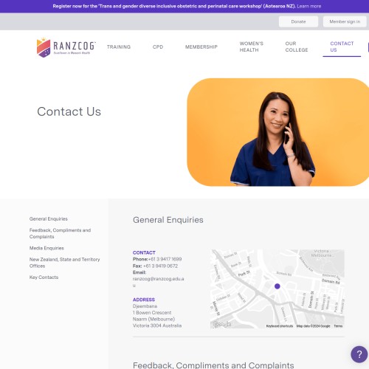Screen dimensions: 369x369
Task: Go to Feedback, Compliments and Complaints
Action: click(x=60, y=233)
